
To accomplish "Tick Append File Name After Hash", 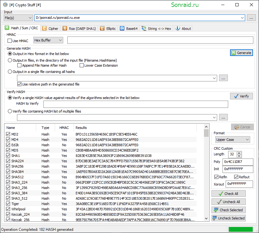I will point(19,65).
